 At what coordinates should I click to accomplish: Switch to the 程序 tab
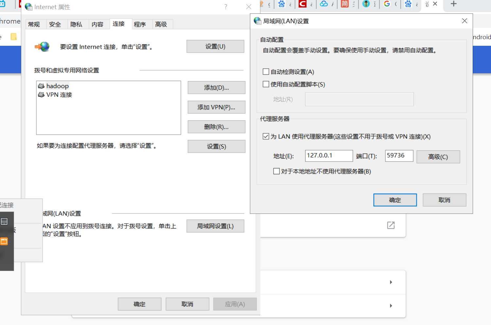pos(140,24)
